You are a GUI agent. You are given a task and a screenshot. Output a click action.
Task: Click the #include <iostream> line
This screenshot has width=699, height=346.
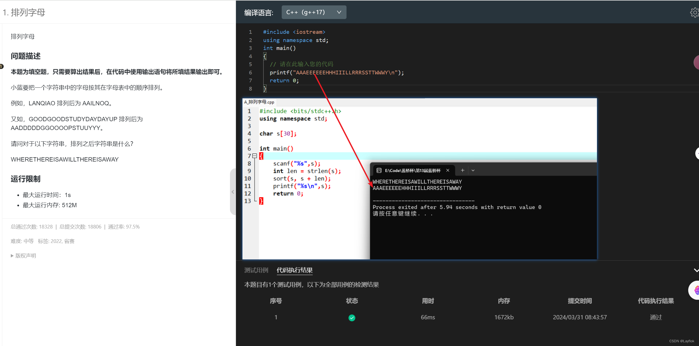click(x=294, y=32)
